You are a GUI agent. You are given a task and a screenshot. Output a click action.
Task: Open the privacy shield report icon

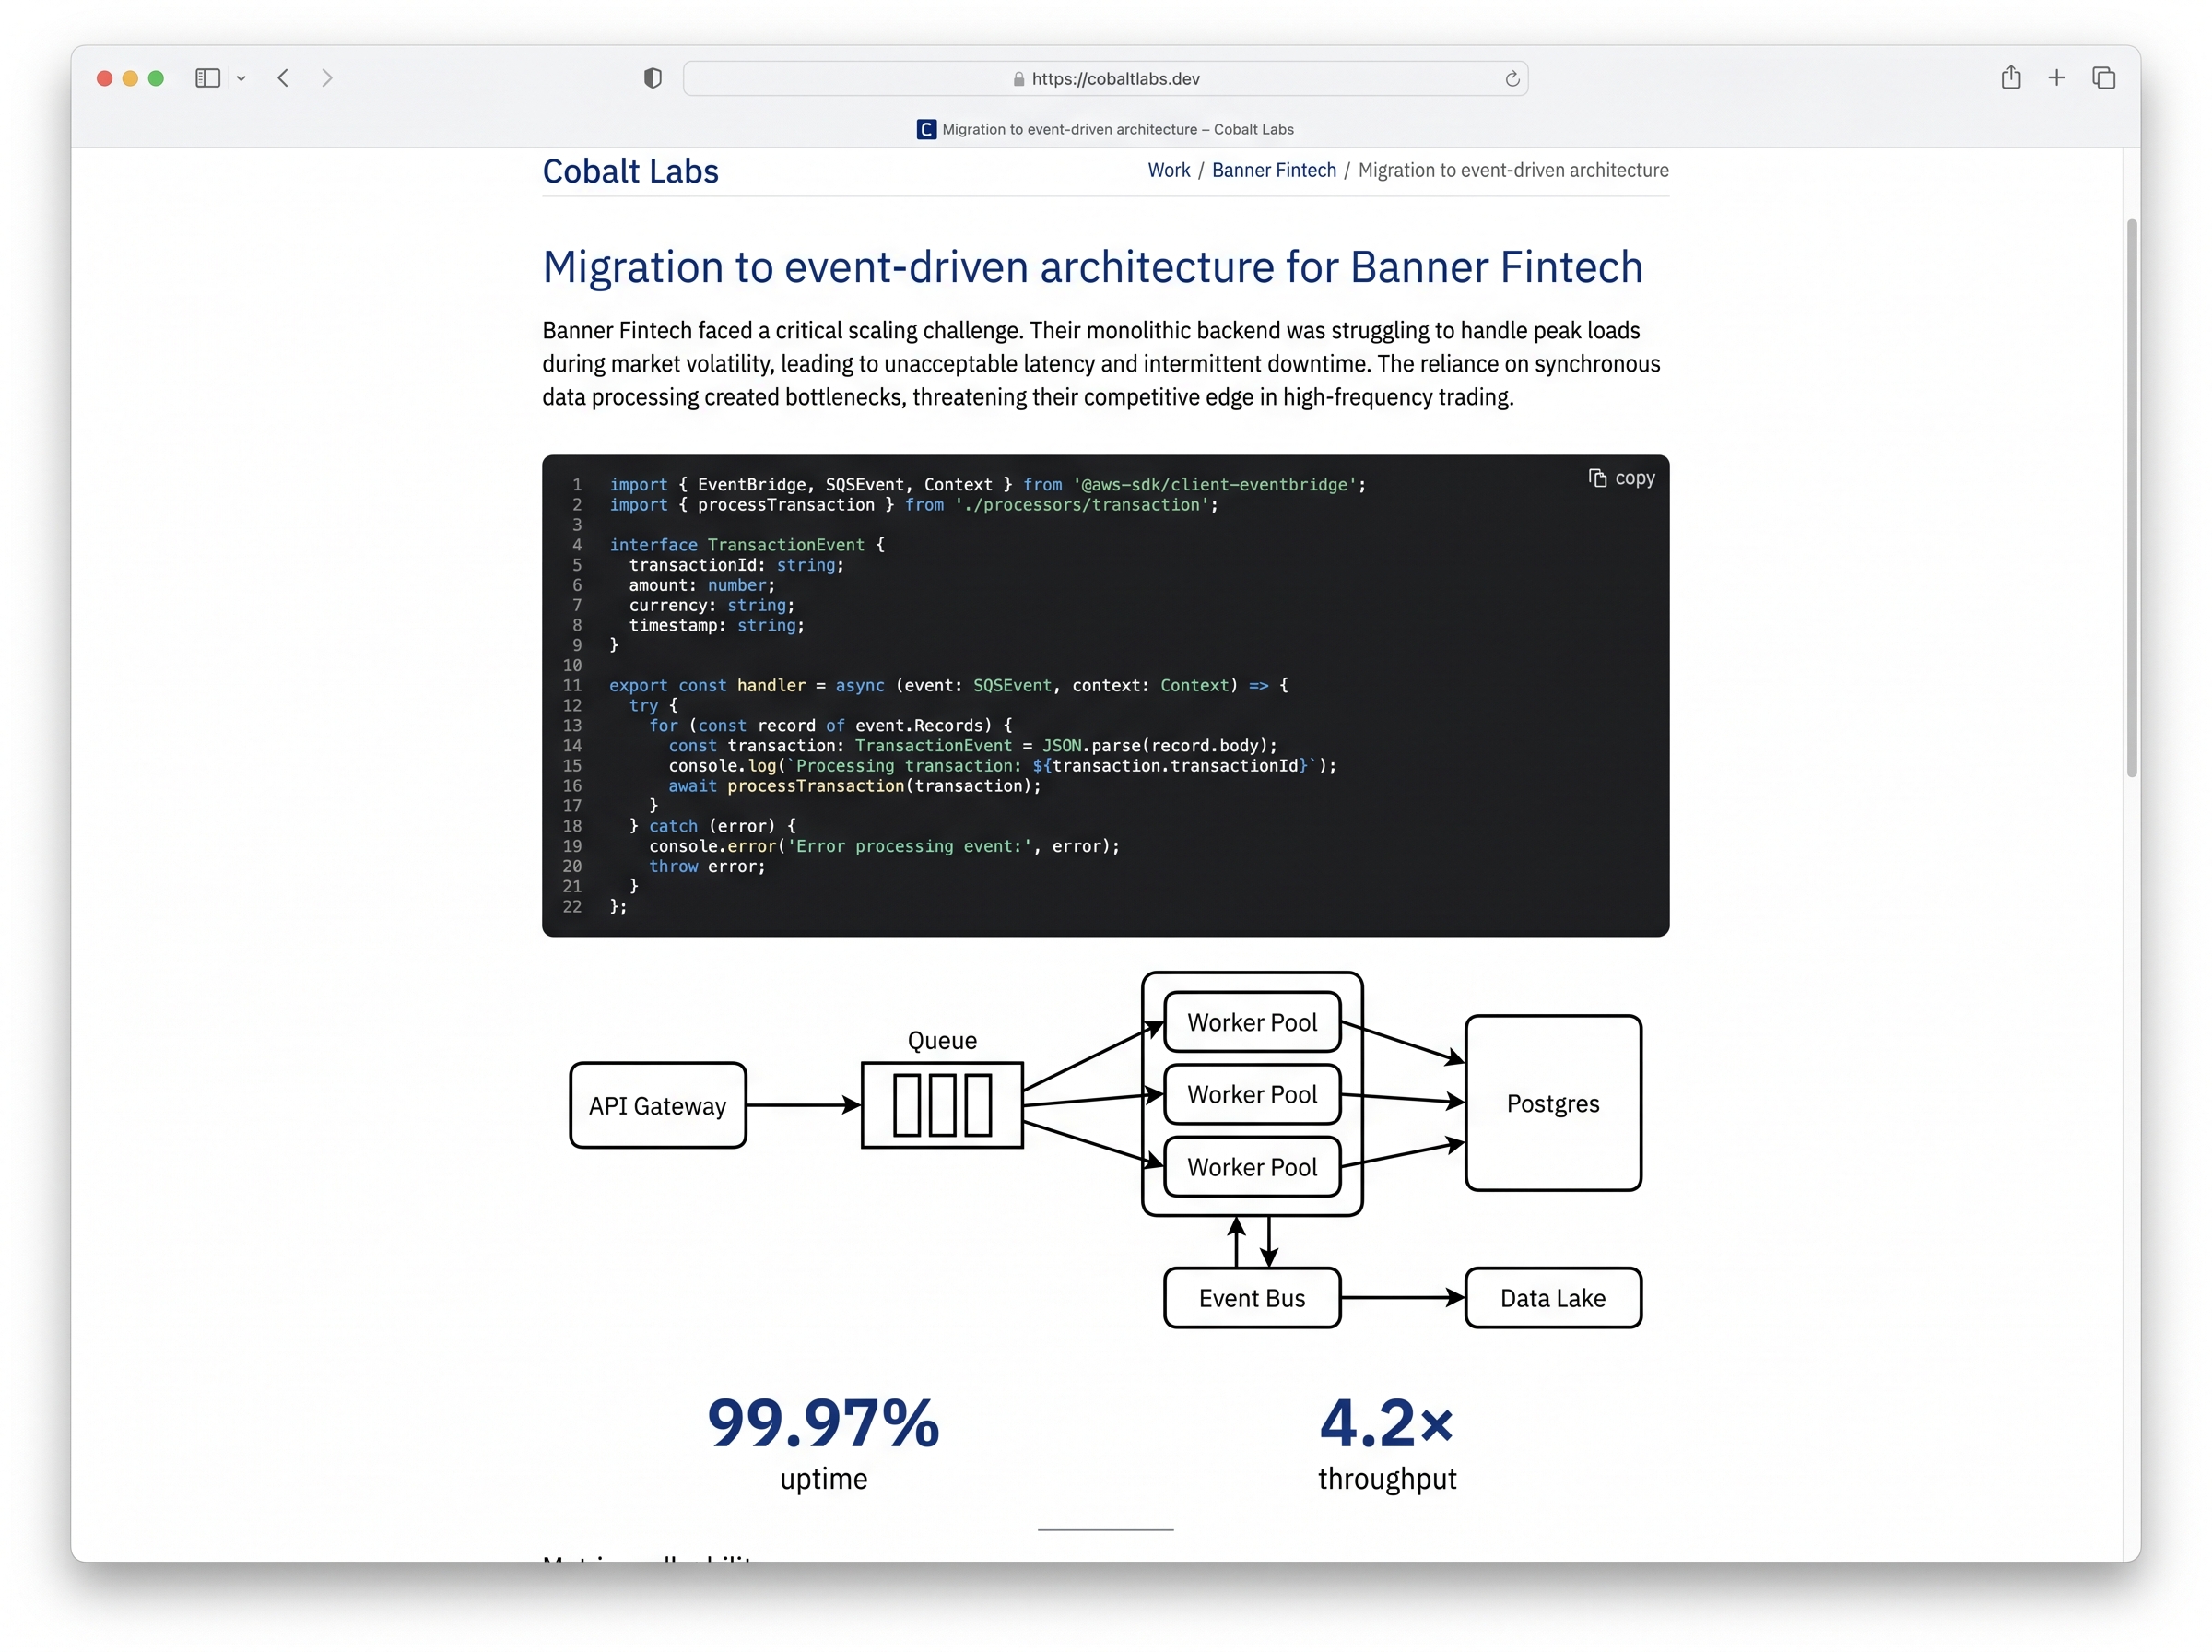click(653, 78)
